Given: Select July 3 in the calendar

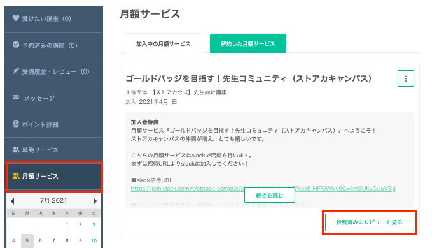Looking at the screenshot, I should (94, 224).
